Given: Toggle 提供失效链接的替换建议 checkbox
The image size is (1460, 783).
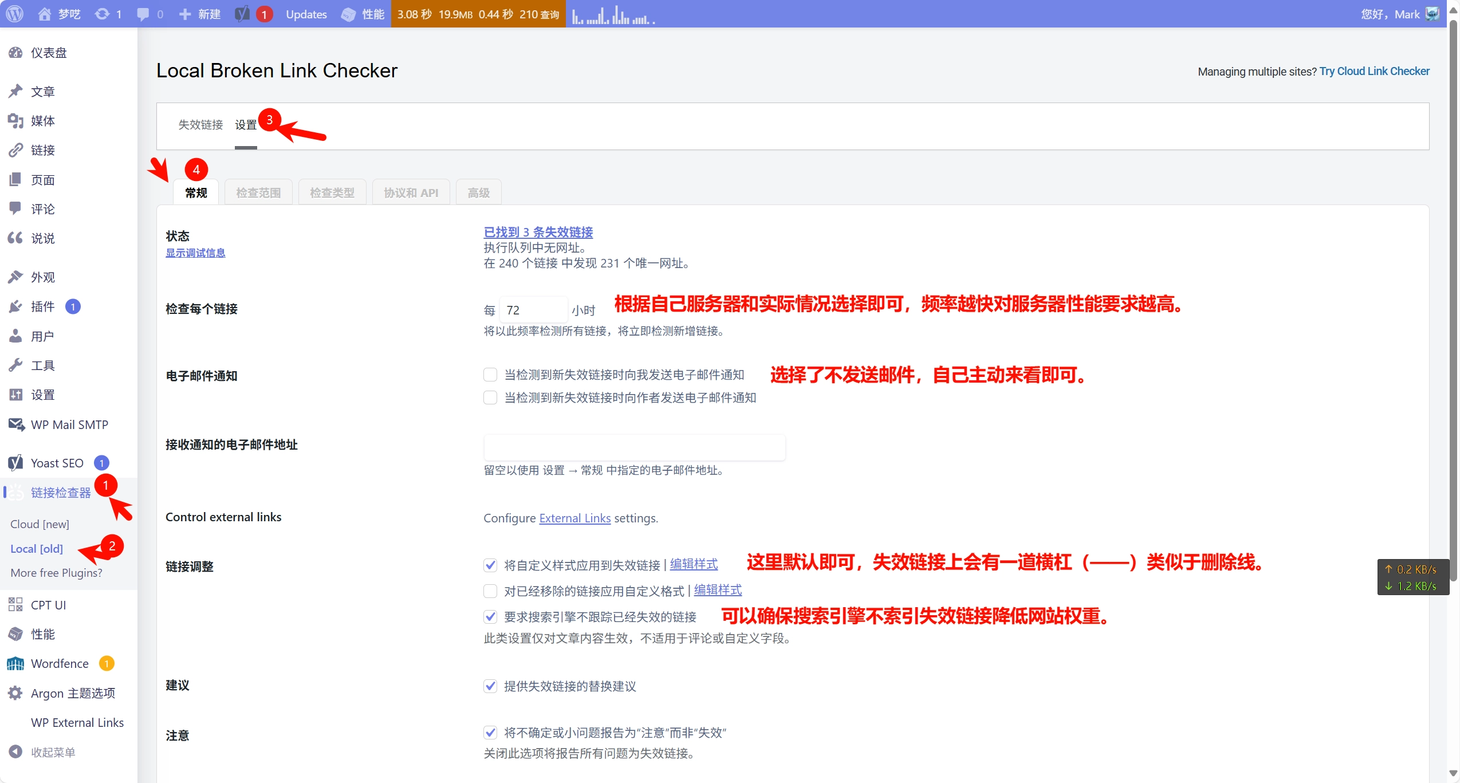Looking at the screenshot, I should 490,686.
